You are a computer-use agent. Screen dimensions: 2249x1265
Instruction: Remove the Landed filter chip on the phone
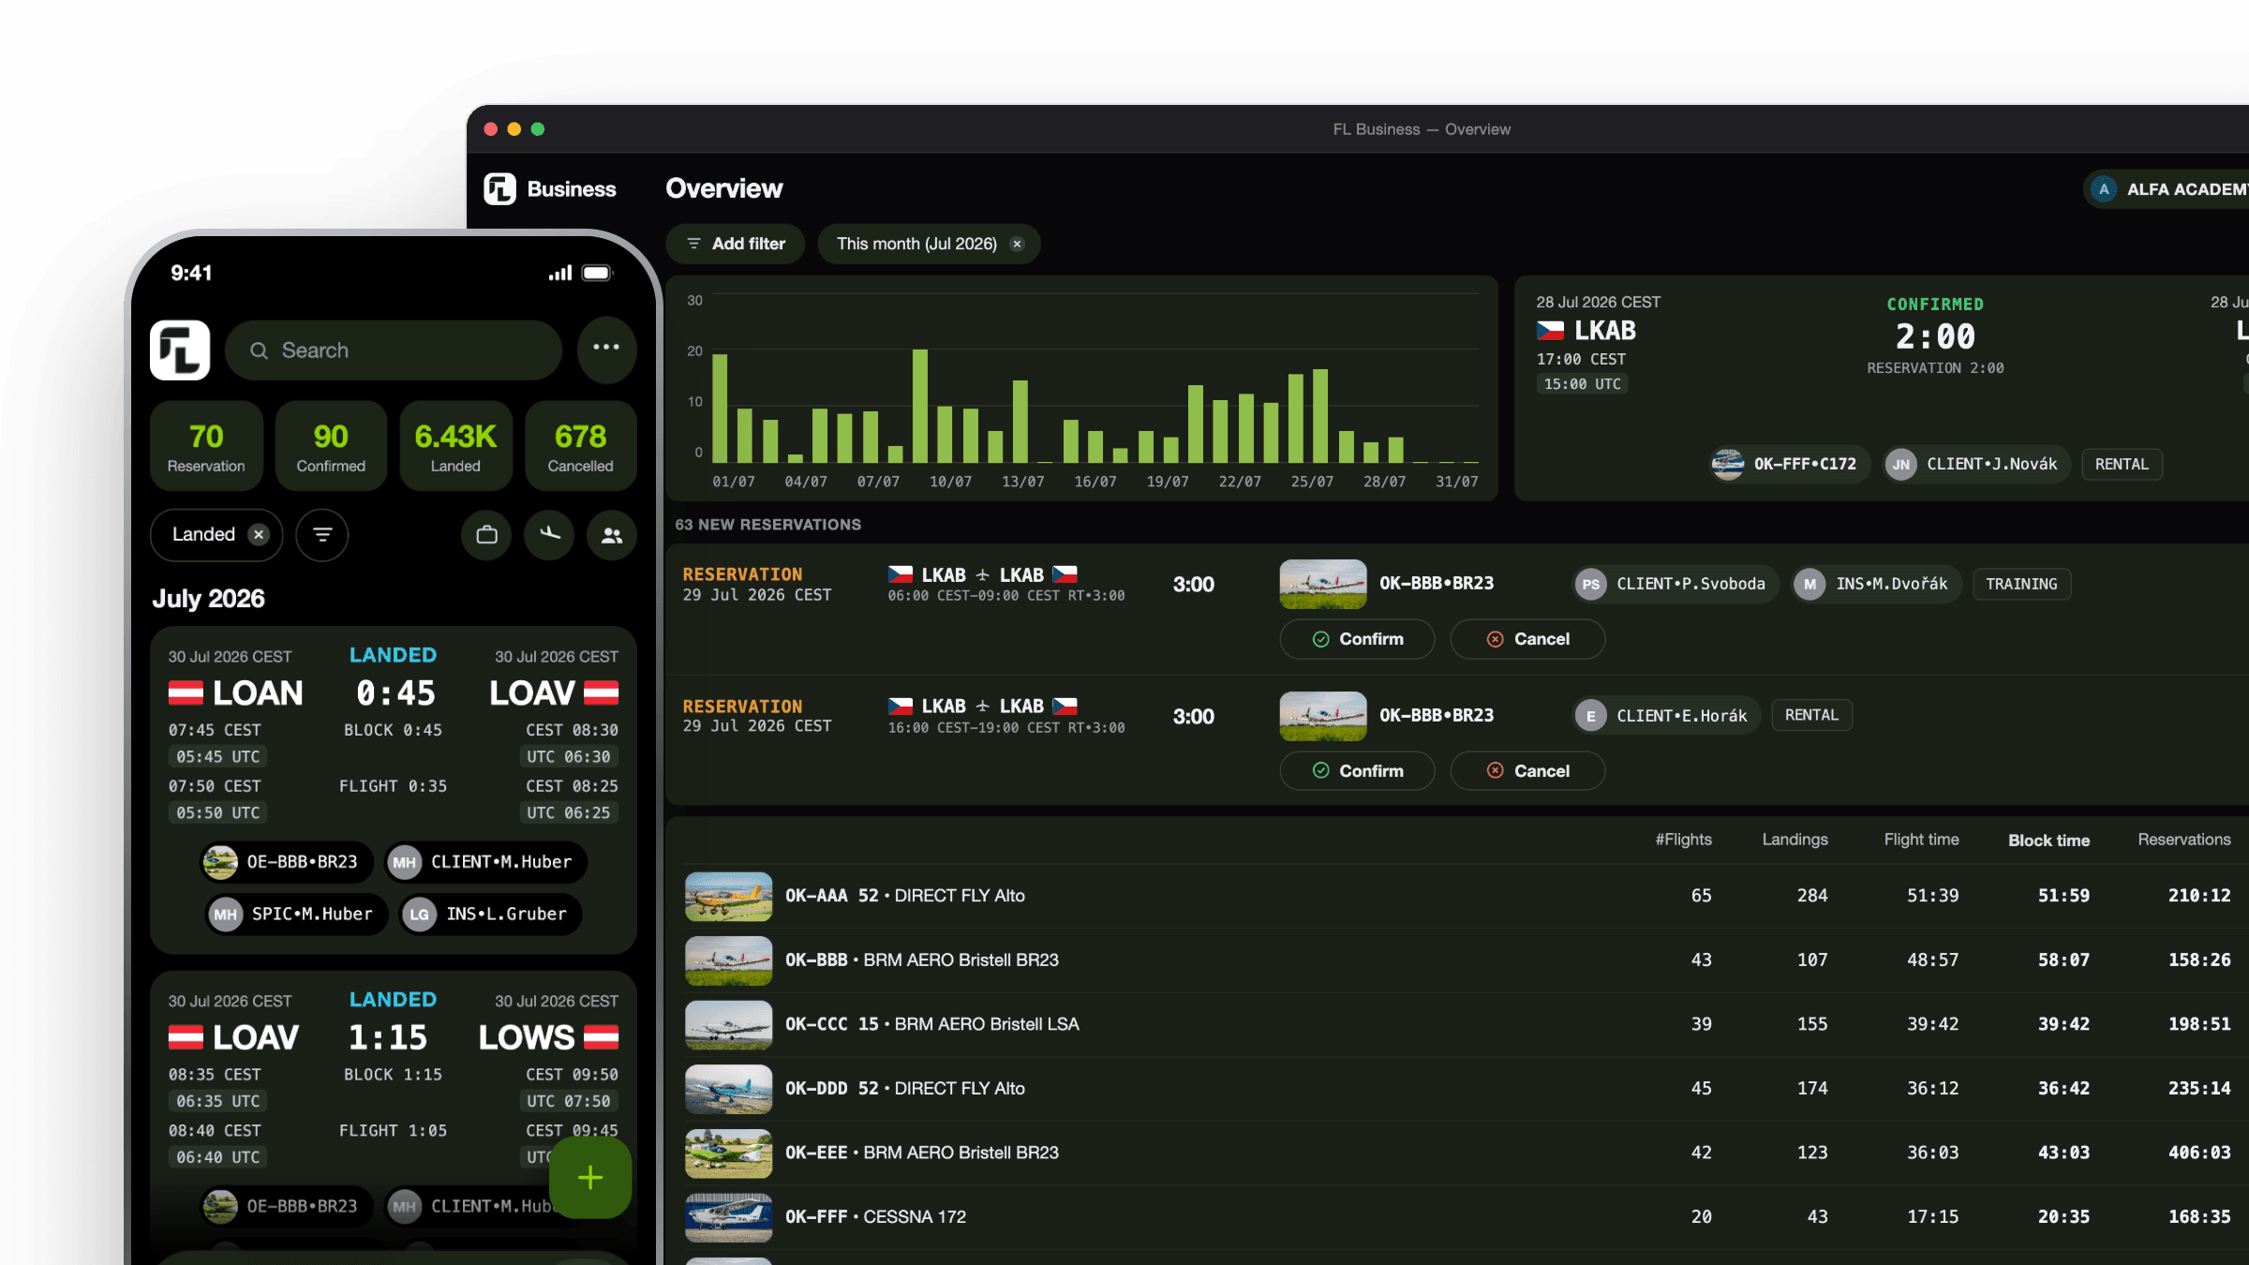click(259, 534)
